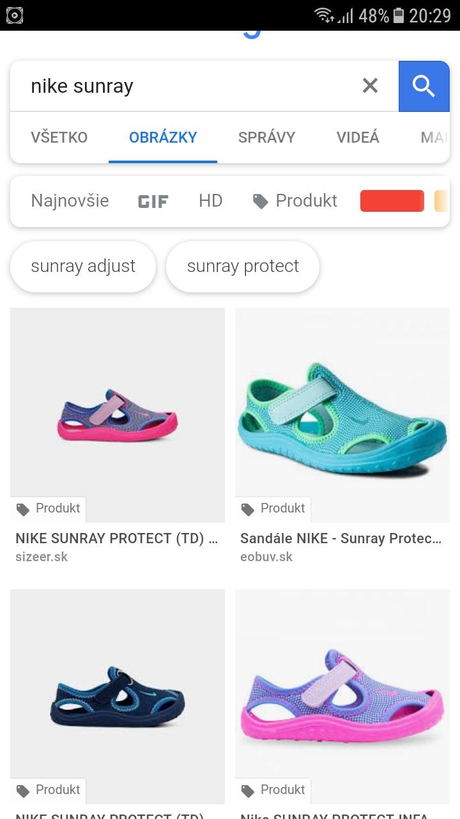Open the SPRÁVY tab
Viewport: 460px width, 819px height.
(x=266, y=137)
